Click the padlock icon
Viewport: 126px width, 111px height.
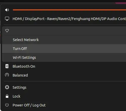pyautogui.click(x=7, y=96)
